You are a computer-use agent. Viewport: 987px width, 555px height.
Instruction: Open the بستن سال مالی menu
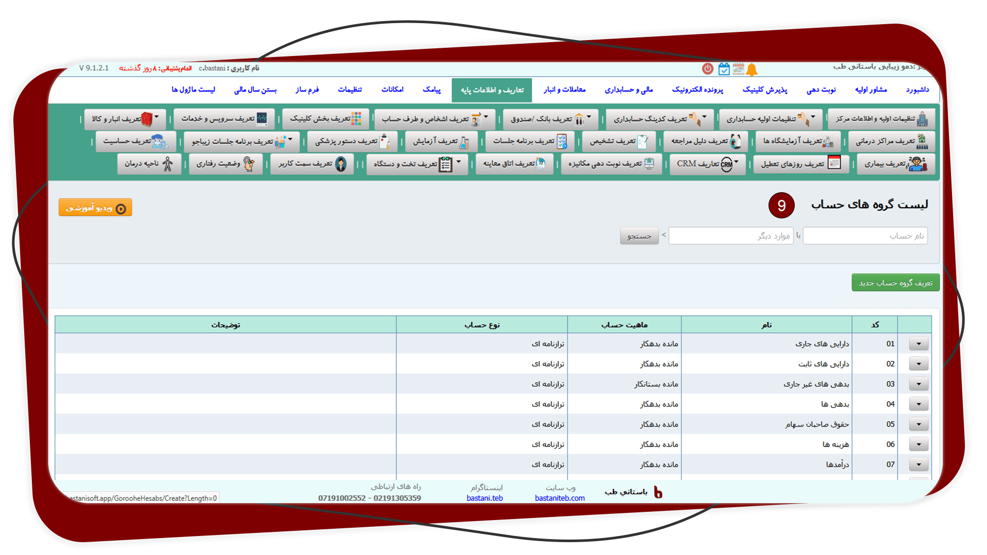(x=255, y=90)
